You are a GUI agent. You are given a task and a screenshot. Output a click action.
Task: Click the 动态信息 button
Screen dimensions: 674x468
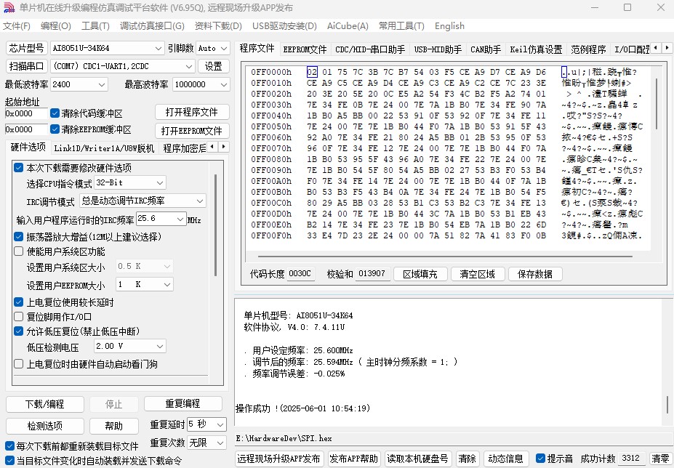click(505, 459)
